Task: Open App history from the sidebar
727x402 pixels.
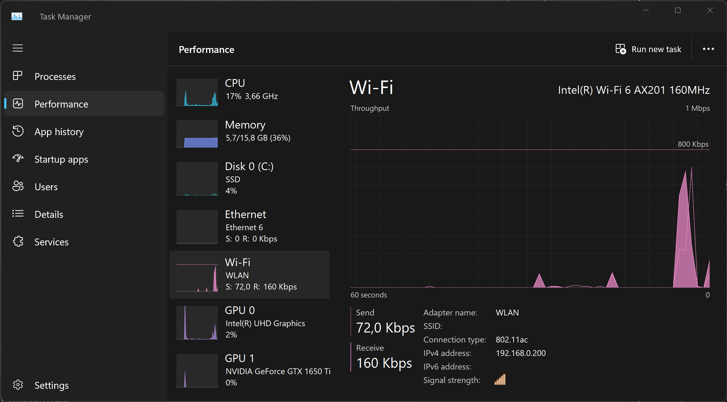Action: (x=17, y=131)
